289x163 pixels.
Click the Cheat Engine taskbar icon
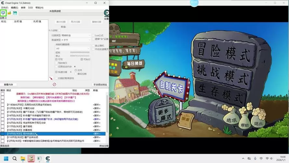[x=47, y=158]
